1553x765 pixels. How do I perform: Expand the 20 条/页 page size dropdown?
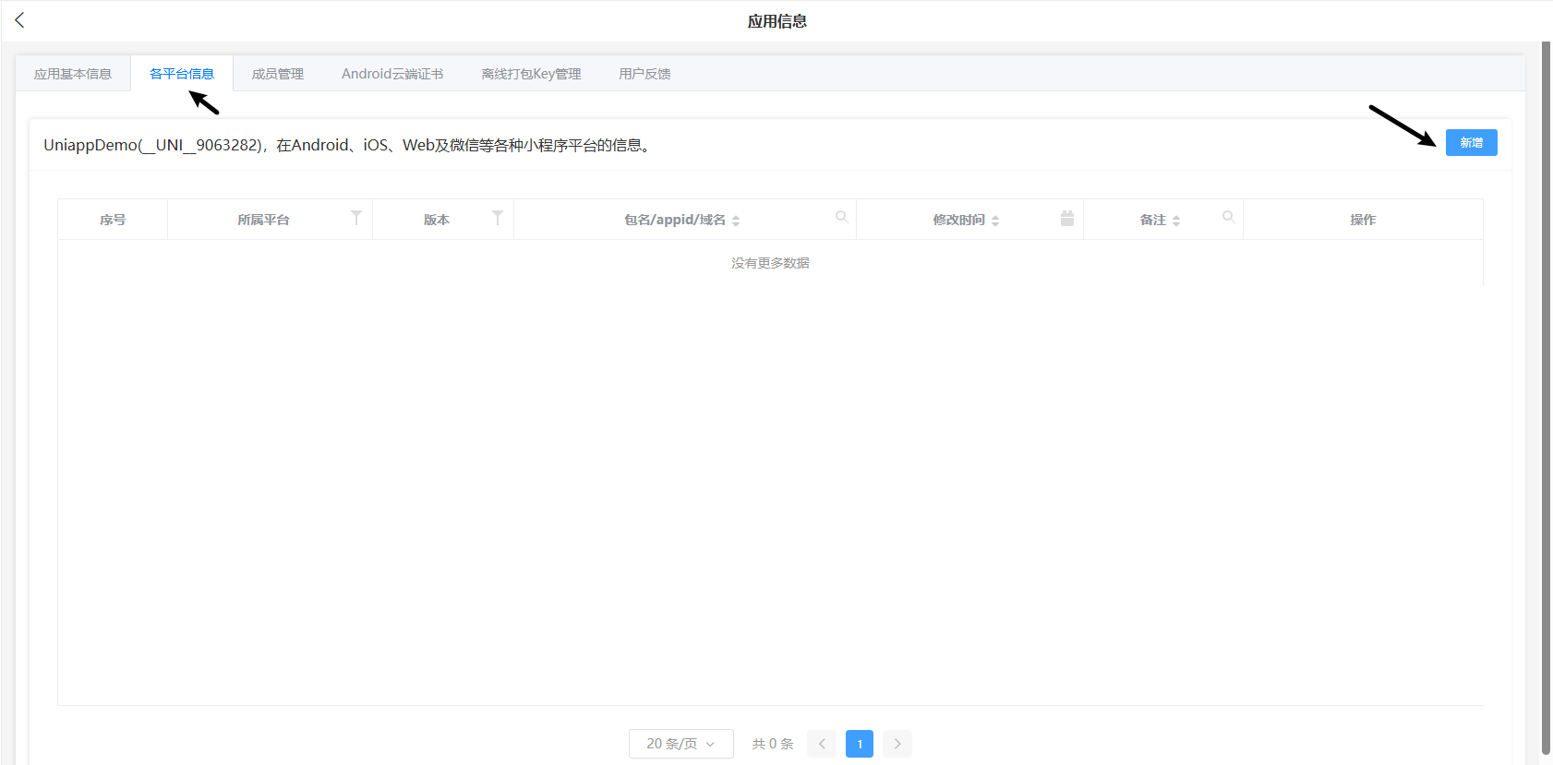[680, 744]
